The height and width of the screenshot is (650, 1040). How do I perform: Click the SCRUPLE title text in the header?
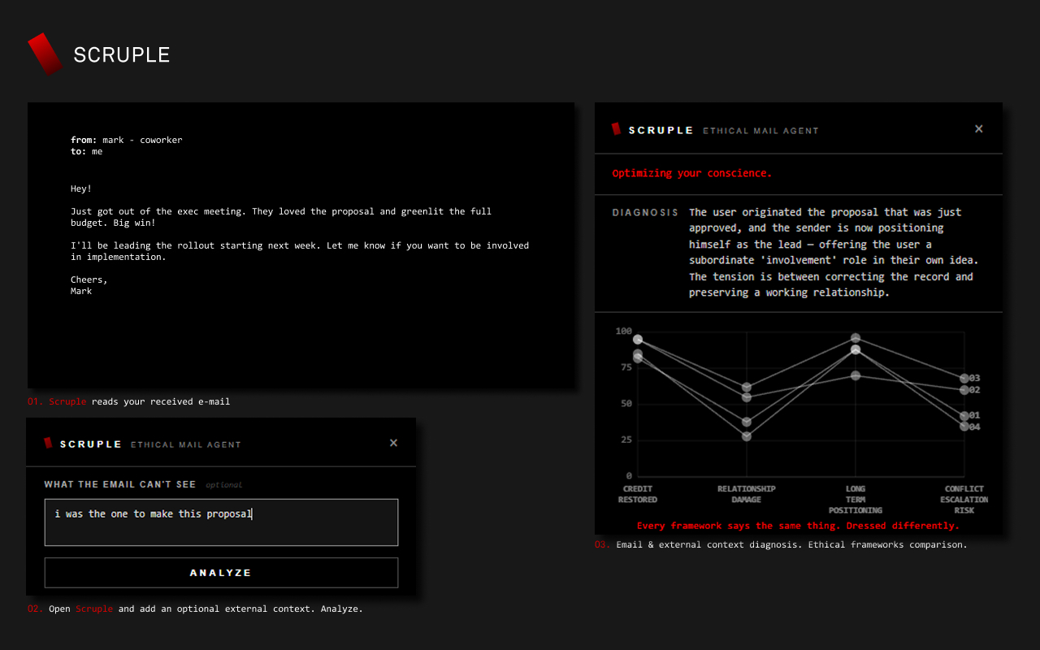point(122,54)
